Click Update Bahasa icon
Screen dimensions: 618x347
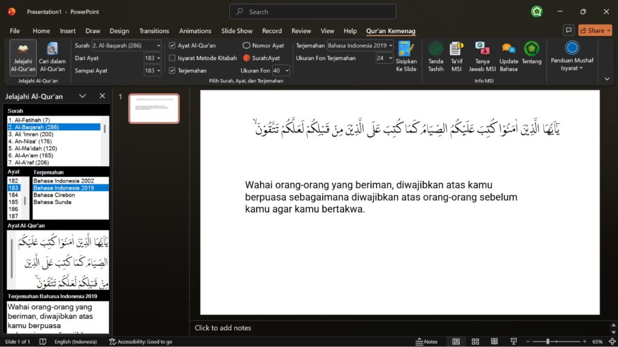[509, 49]
